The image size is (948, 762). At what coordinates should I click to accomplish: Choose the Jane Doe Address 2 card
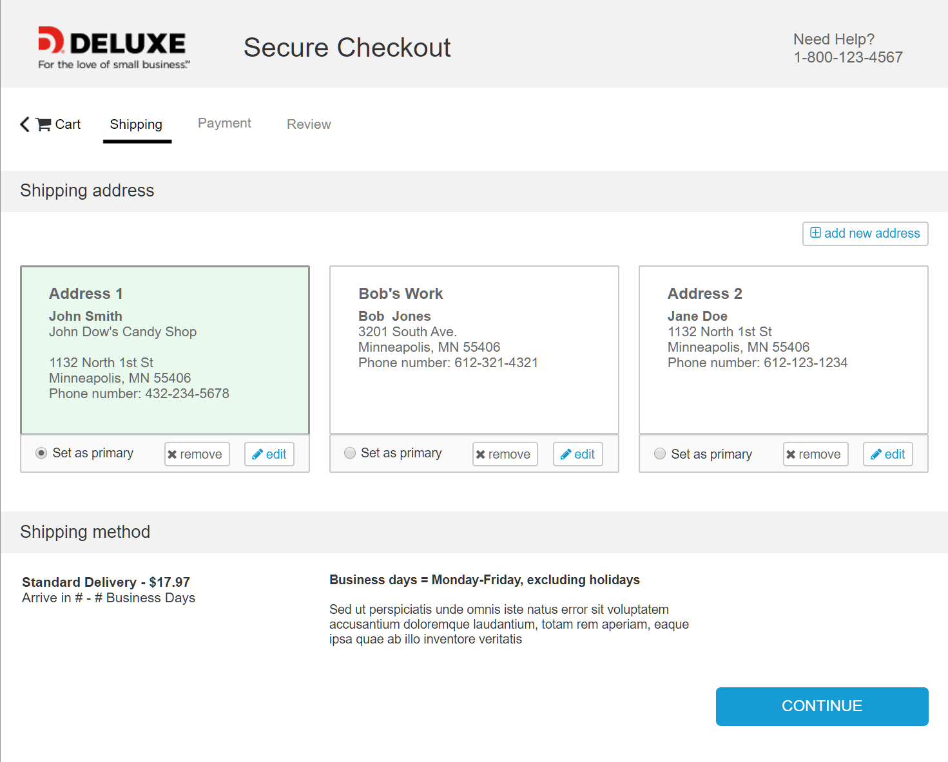pyautogui.click(x=783, y=350)
